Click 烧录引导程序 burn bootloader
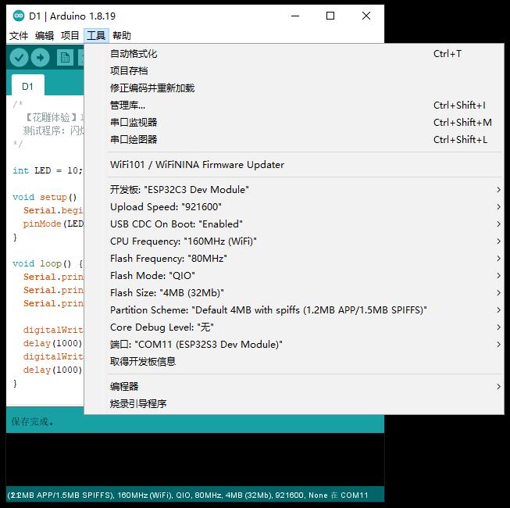The height and width of the screenshot is (508, 510). click(x=292, y=404)
